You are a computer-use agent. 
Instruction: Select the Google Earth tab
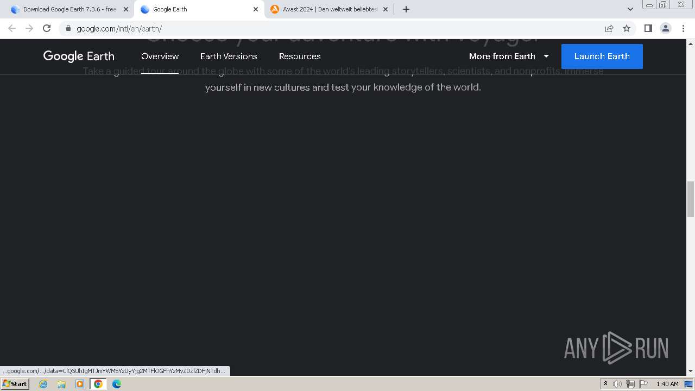[x=199, y=9]
